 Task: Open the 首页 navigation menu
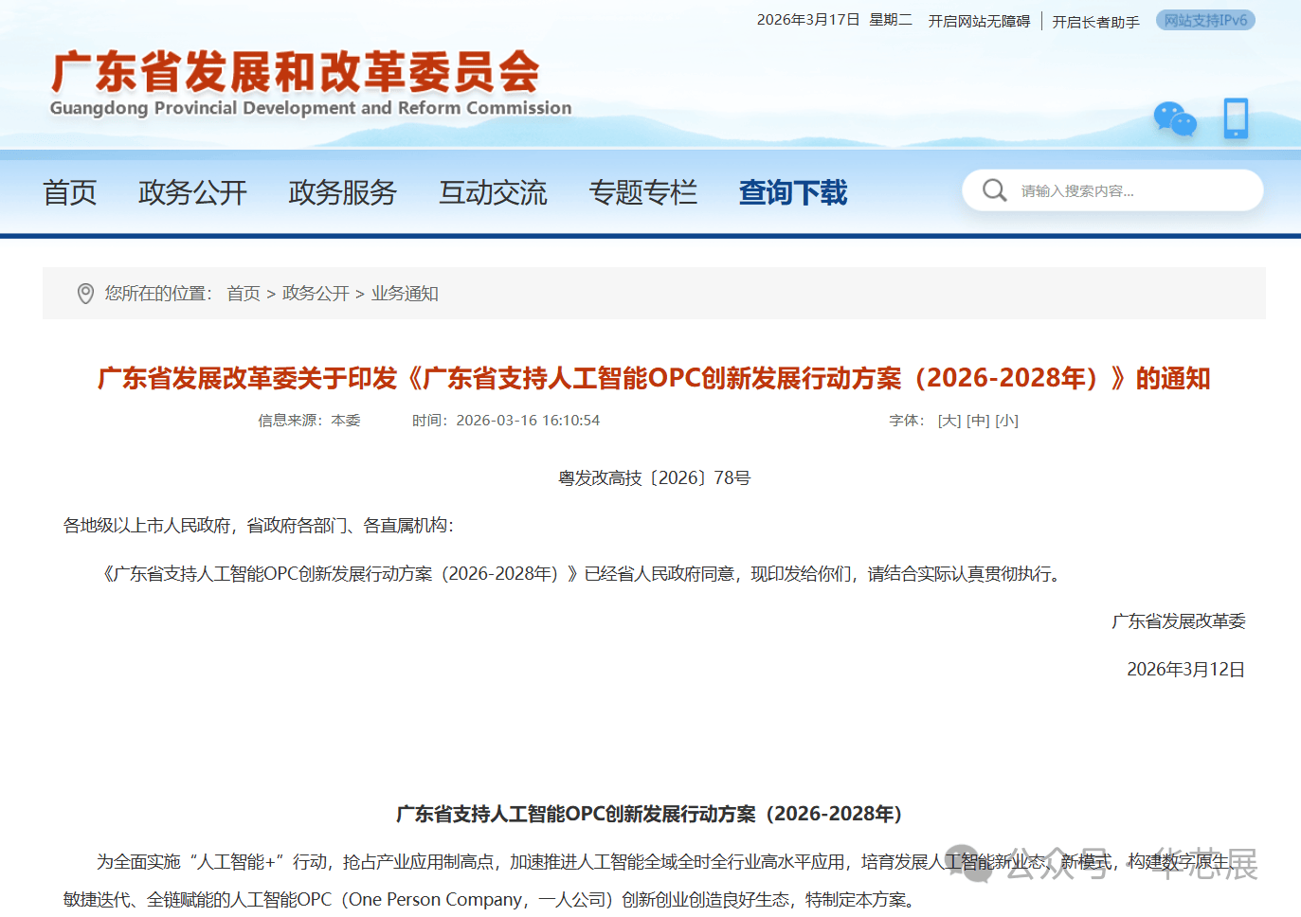click(70, 192)
